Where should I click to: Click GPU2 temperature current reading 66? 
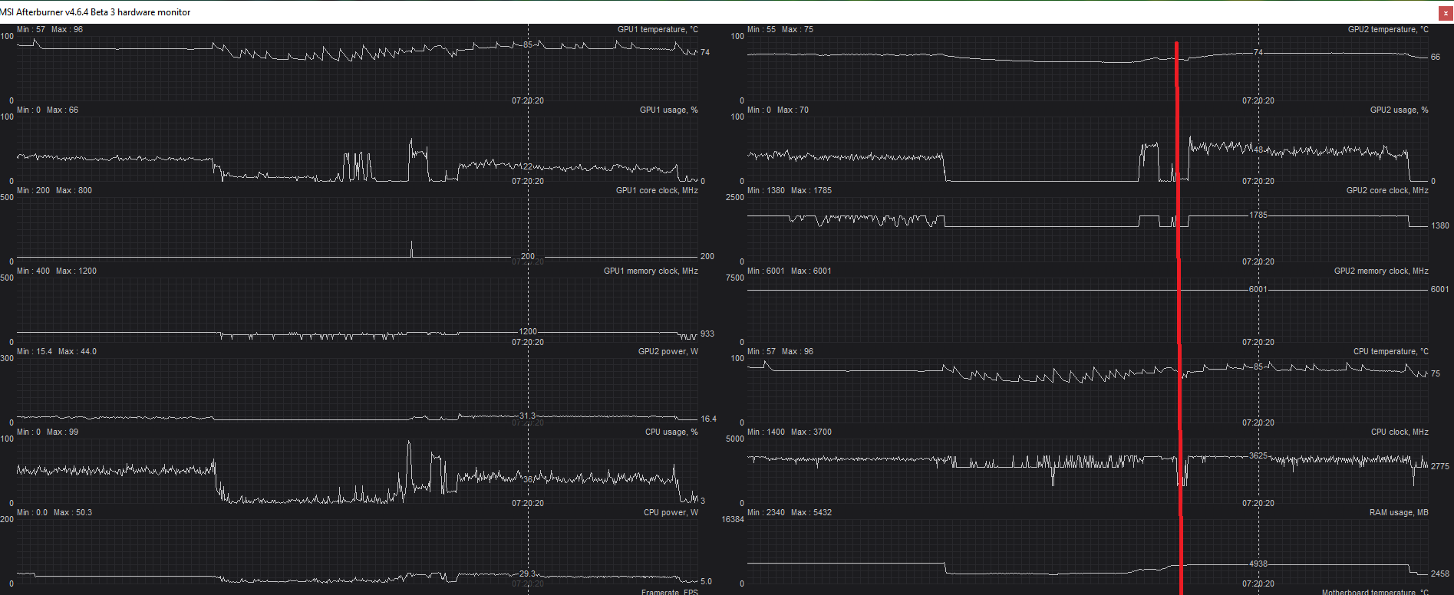(x=1436, y=57)
